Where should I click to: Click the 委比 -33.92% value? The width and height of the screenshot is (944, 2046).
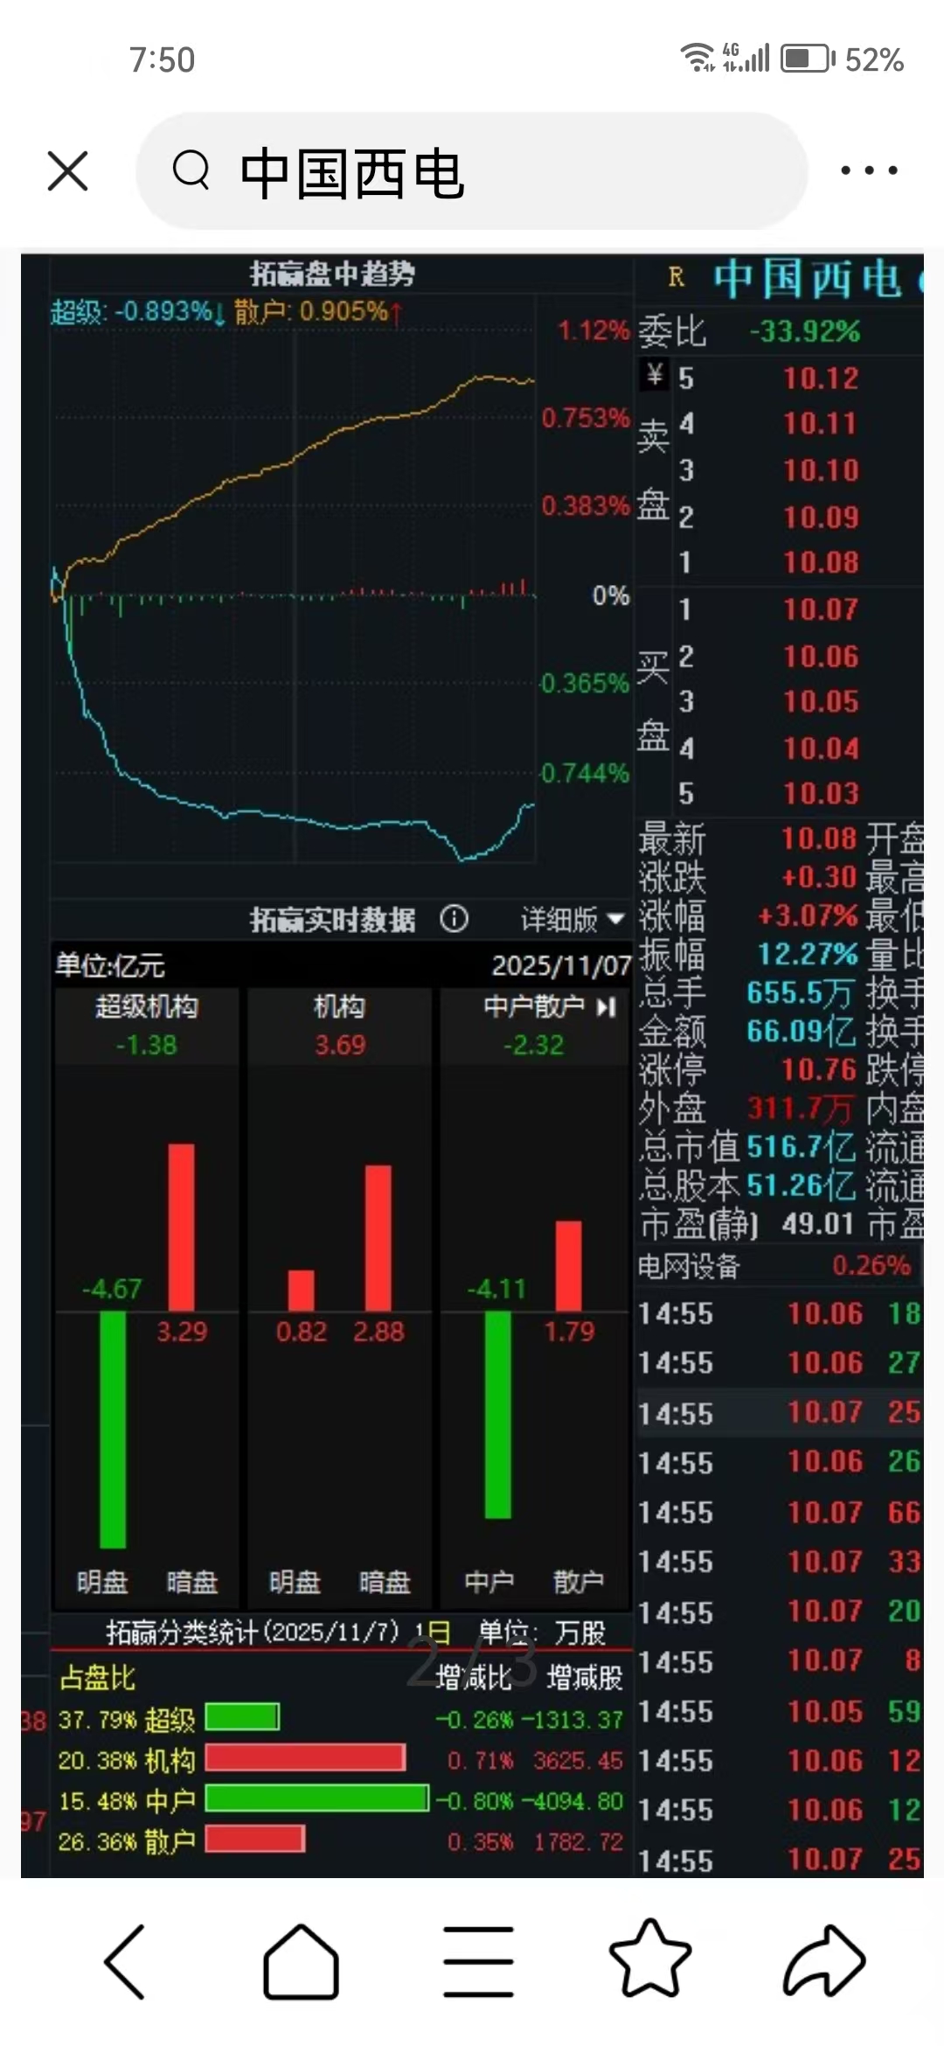[805, 331]
